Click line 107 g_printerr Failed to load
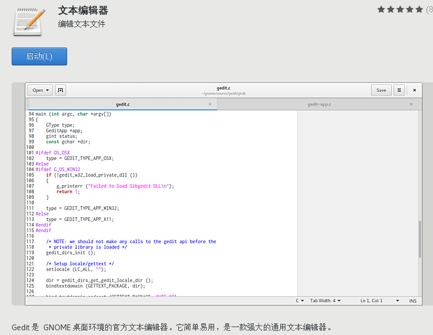 point(115,186)
